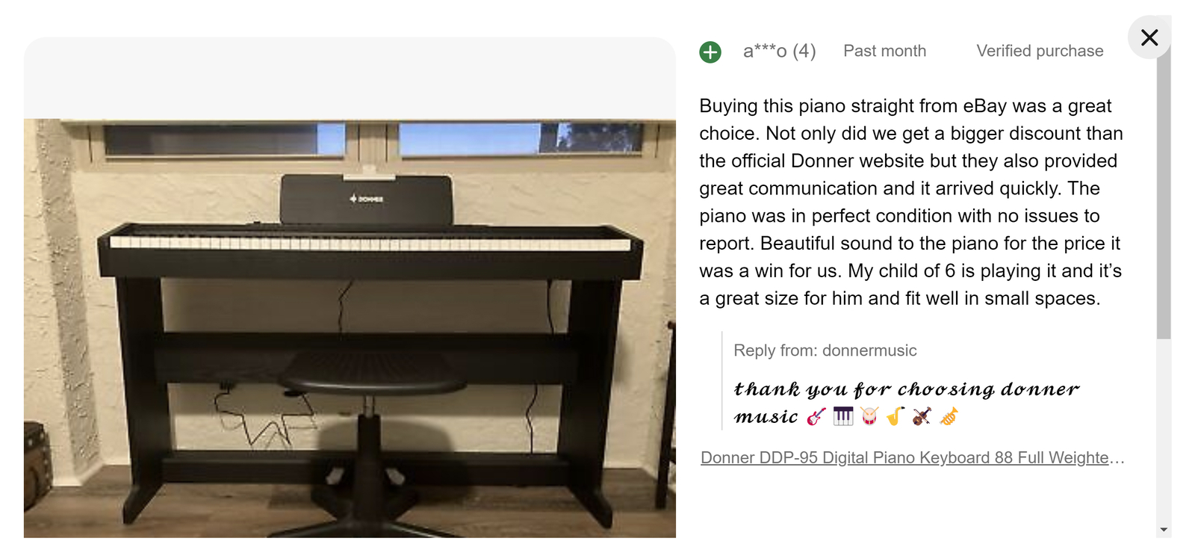The image size is (1195, 553).
Task: Click the drum emoji in the seller reply
Action: [x=870, y=416]
